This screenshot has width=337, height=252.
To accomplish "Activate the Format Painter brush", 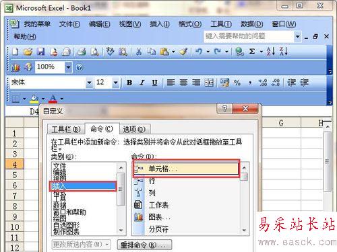I will click(x=183, y=52).
